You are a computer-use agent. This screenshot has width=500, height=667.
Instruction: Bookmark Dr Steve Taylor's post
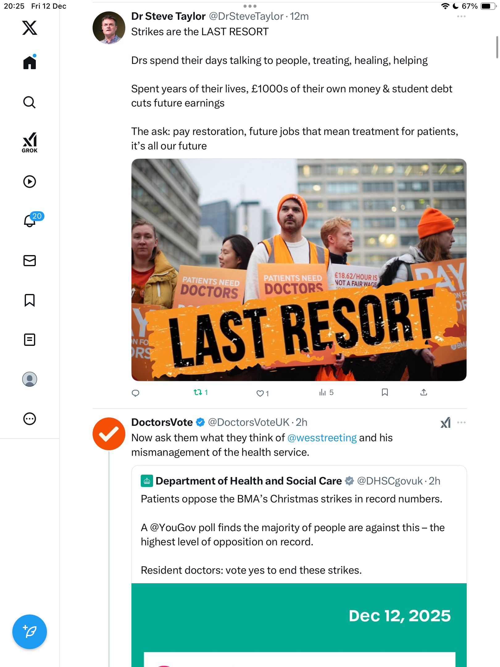(385, 392)
